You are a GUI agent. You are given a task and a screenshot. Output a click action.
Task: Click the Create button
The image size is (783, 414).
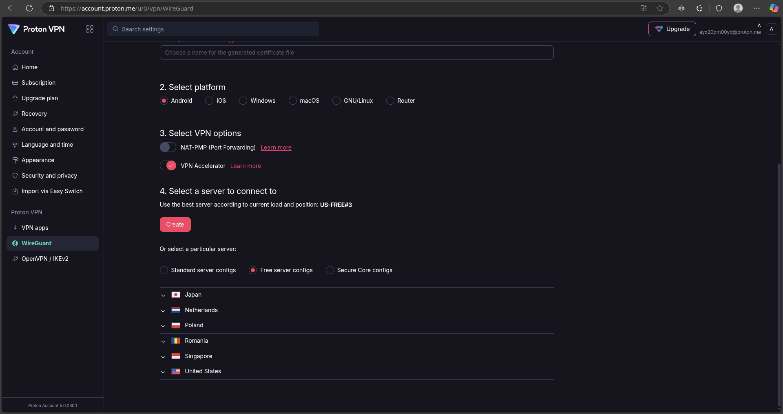[x=175, y=225]
